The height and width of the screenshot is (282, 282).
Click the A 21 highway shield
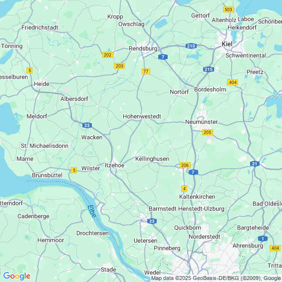pyautogui.click(x=255, y=164)
